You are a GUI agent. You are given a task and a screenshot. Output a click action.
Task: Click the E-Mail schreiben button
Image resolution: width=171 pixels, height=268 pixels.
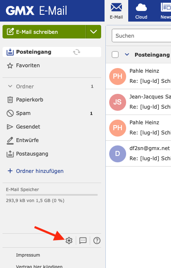coord(44,32)
